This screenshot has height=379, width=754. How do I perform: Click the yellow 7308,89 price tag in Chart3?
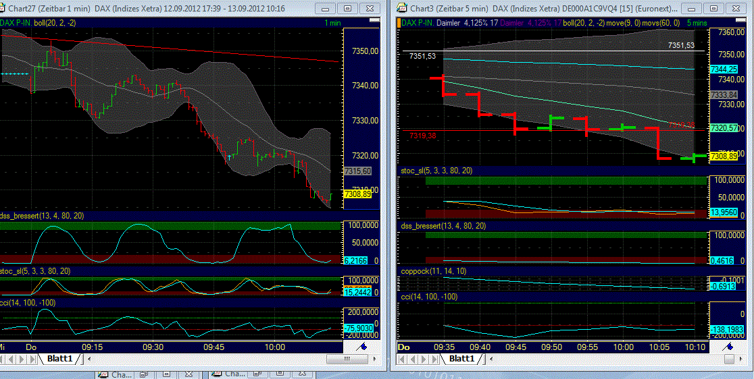(x=724, y=156)
